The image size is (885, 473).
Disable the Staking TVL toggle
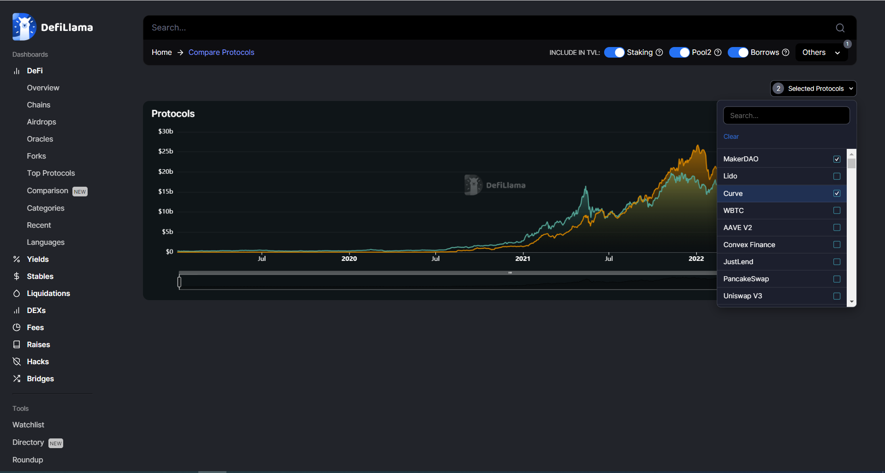click(614, 53)
